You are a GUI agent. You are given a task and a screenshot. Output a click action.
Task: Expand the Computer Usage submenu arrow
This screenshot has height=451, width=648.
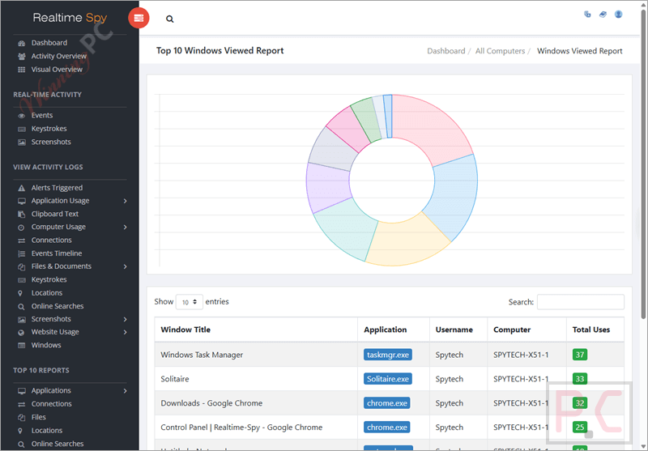[x=125, y=228]
